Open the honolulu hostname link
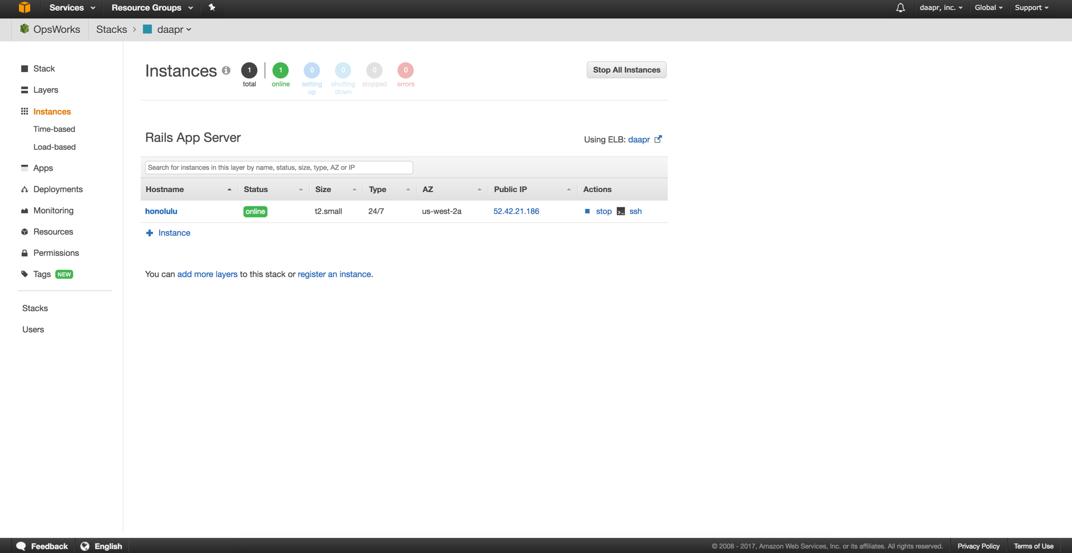 [x=161, y=211]
